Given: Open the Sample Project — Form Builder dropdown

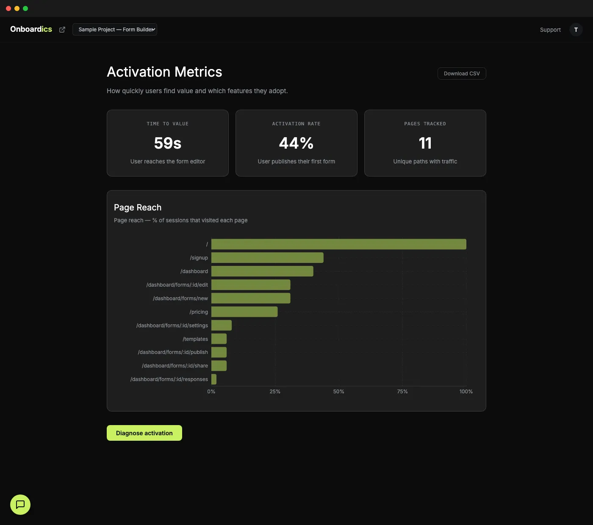Looking at the screenshot, I should tap(114, 29).
